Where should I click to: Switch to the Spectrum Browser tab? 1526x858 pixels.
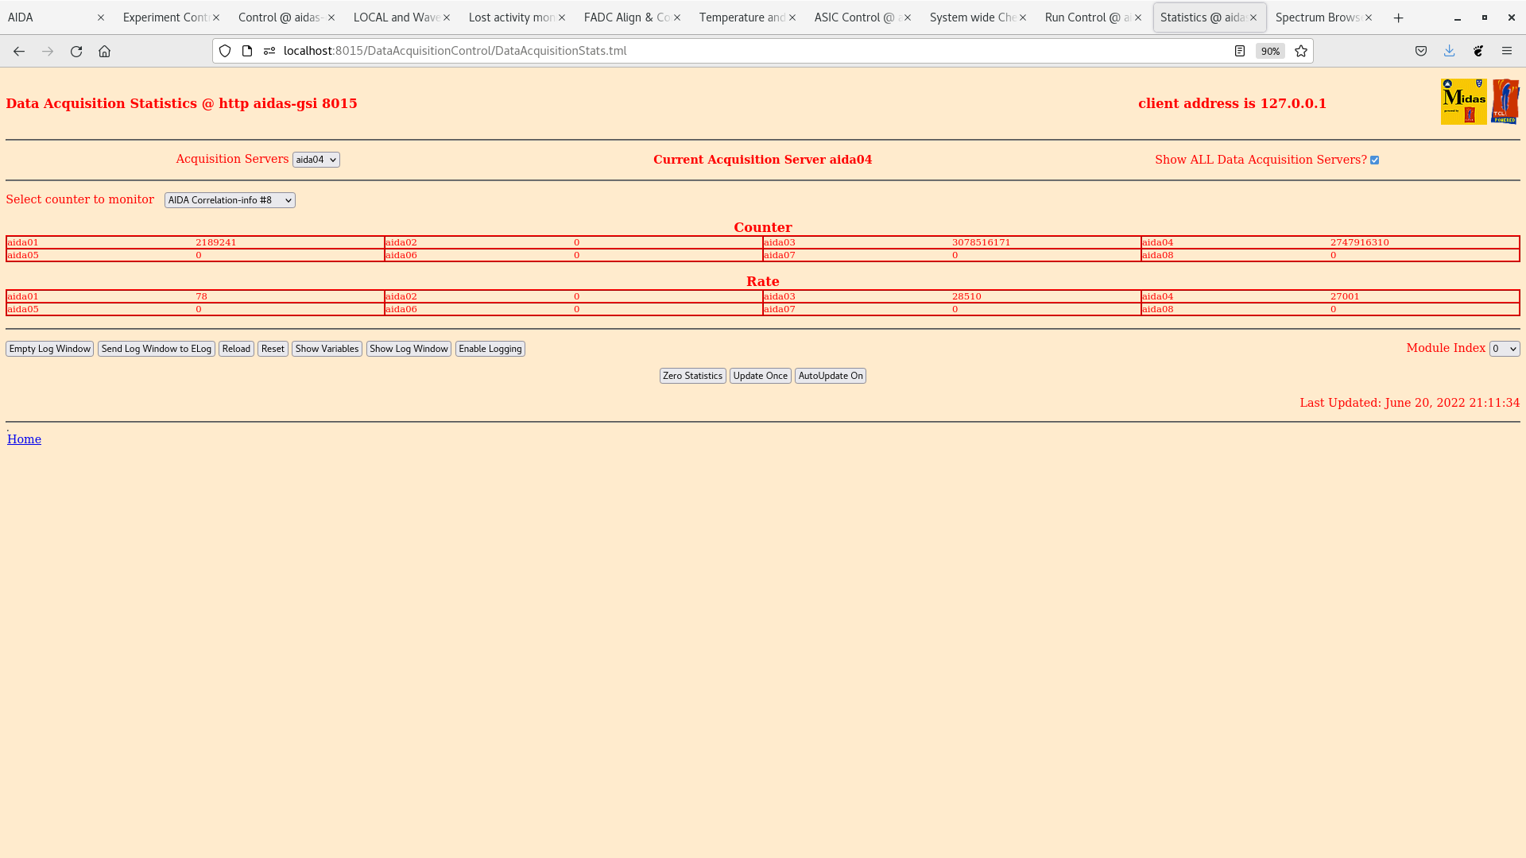coord(1318,17)
